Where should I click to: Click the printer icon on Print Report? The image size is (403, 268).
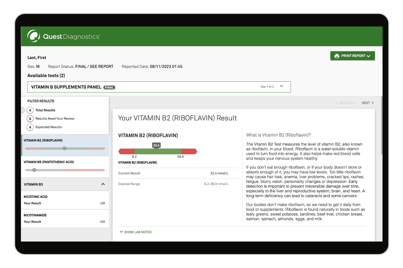(x=336, y=56)
